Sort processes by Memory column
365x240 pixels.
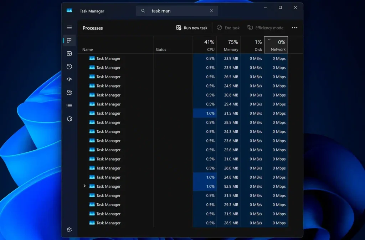point(228,45)
